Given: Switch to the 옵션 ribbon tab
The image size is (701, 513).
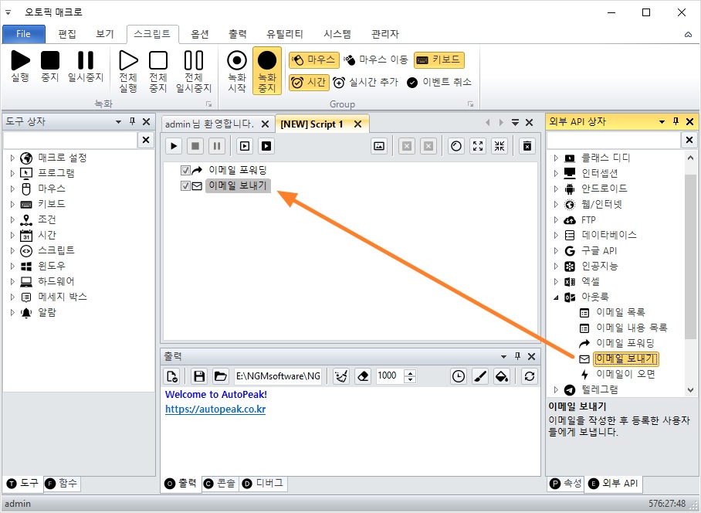Looking at the screenshot, I should [200, 34].
